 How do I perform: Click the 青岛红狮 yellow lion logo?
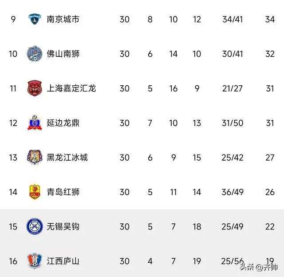pyautogui.click(x=35, y=192)
